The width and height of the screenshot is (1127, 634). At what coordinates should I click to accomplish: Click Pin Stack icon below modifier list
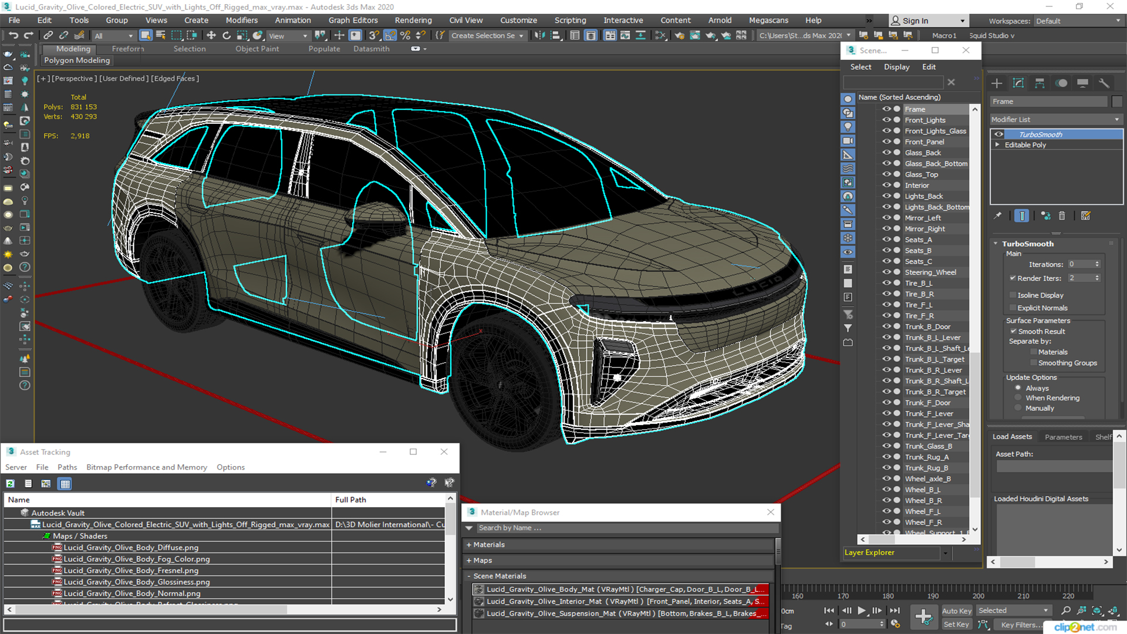[x=998, y=216]
